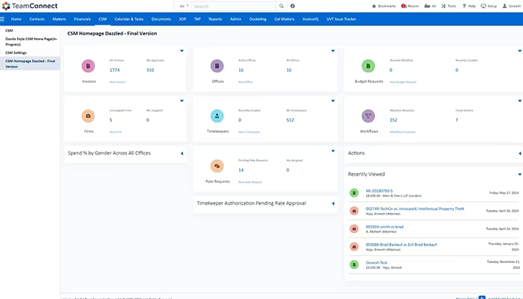Click the New Timekeeper link
This screenshot has height=299, width=523.
tap(249, 132)
